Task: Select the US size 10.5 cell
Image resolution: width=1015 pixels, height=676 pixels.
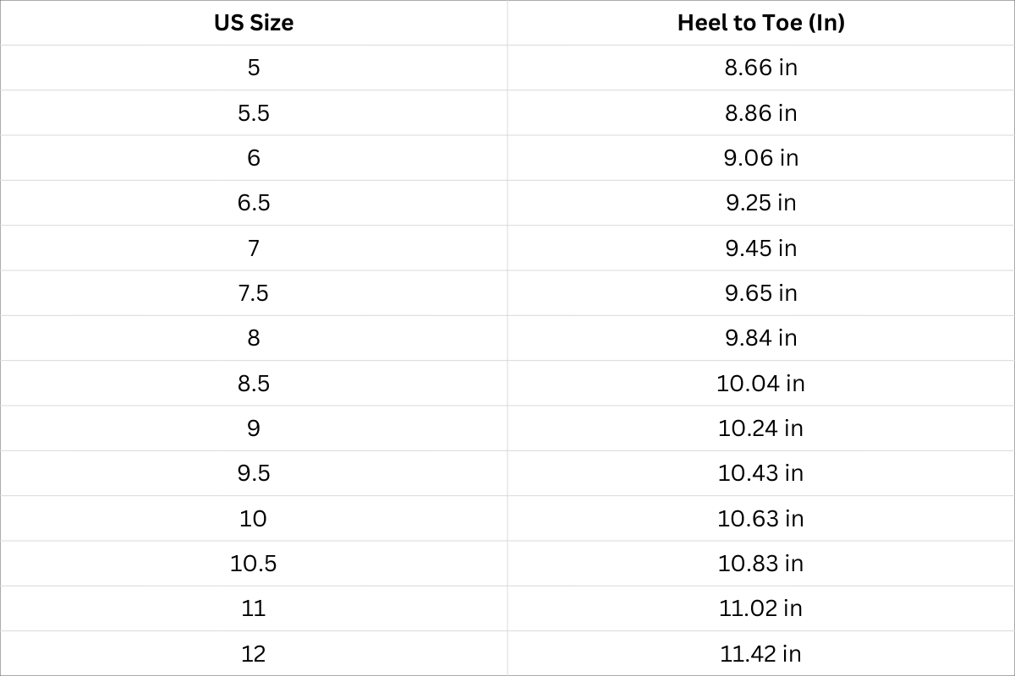Action: click(254, 564)
